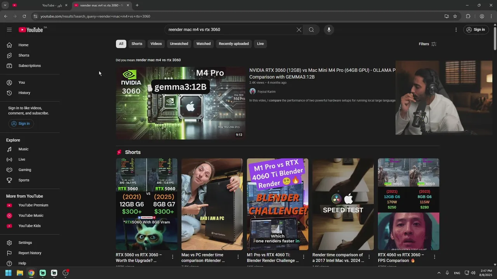Open RTX 5060 vs RTX 3060 short title
The height and width of the screenshot is (279, 497).
pos(139,258)
